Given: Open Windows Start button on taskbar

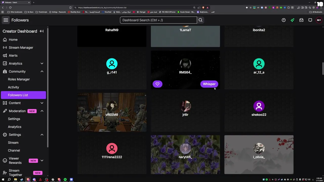Looking at the screenshot, I should [3, 180].
